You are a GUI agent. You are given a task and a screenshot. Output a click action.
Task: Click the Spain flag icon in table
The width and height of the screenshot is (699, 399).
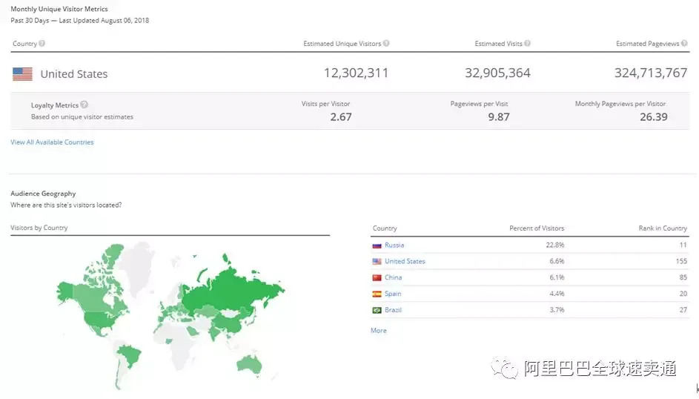point(377,294)
